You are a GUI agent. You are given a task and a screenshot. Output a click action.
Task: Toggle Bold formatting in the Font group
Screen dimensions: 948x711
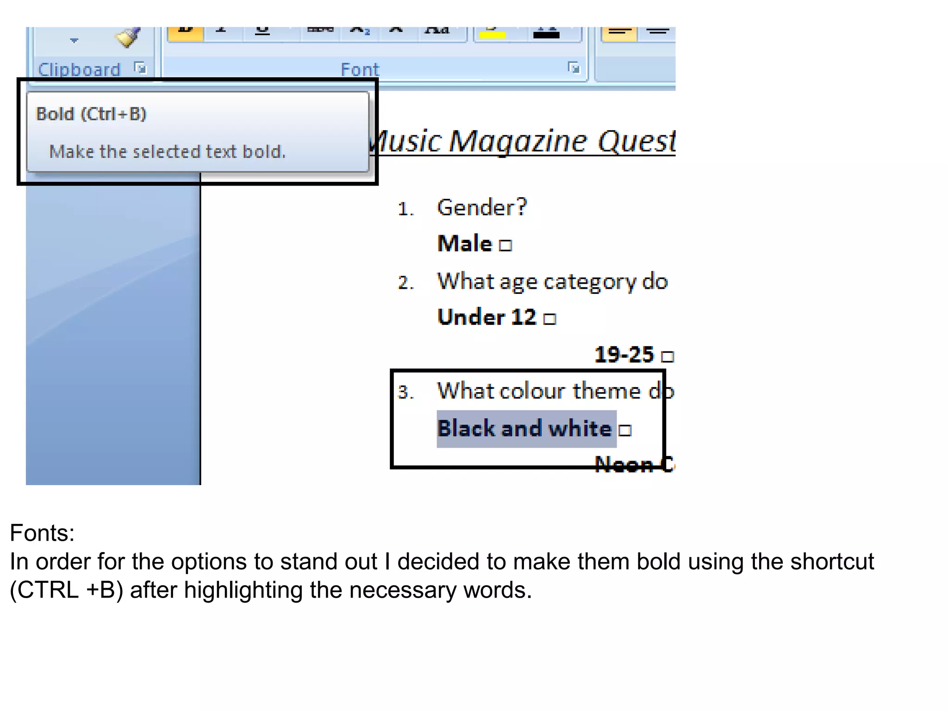pos(186,34)
